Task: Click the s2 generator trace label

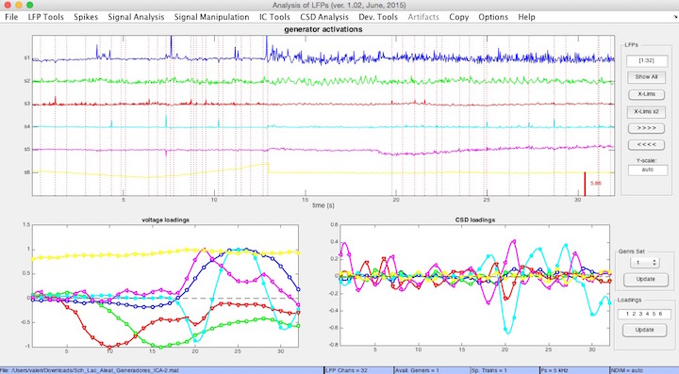Action: pyautogui.click(x=26, y=81)
